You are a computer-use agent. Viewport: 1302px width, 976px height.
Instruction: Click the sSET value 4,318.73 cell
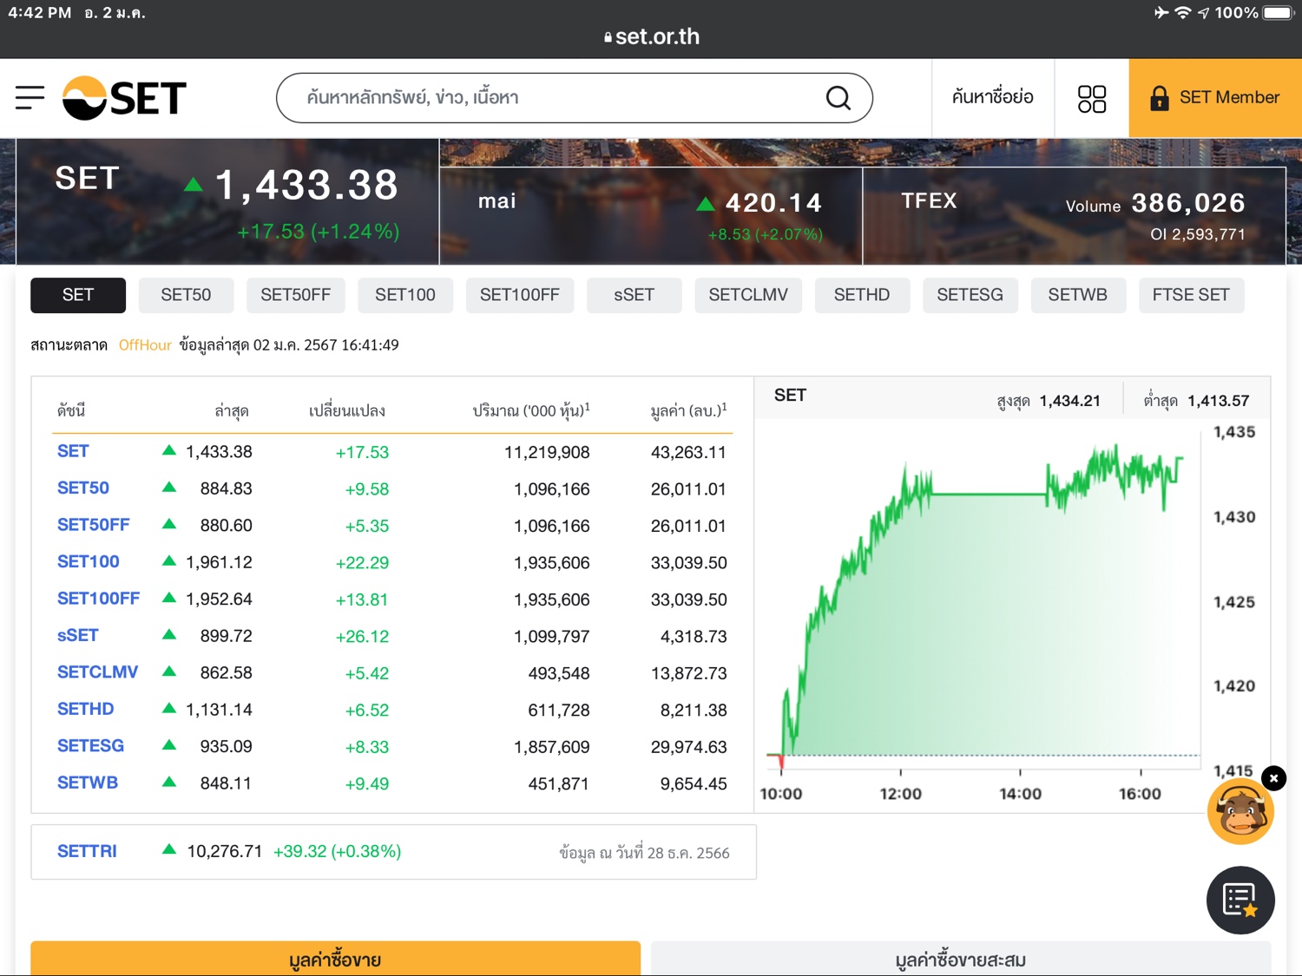(x=694, y=637)
